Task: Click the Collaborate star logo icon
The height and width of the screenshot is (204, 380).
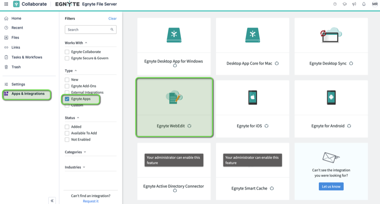Action: point(16,4)
